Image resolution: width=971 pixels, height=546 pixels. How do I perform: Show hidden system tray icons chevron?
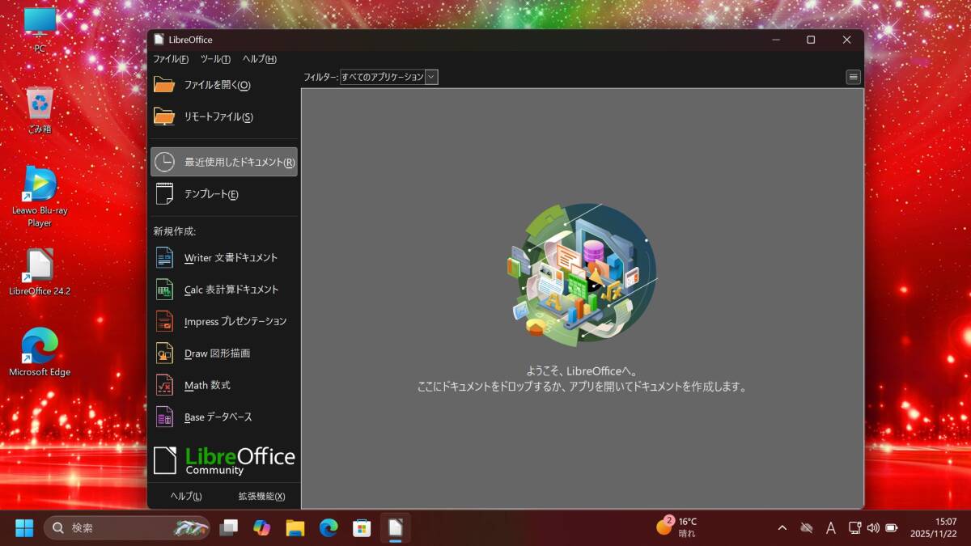[x=782, y=528]
